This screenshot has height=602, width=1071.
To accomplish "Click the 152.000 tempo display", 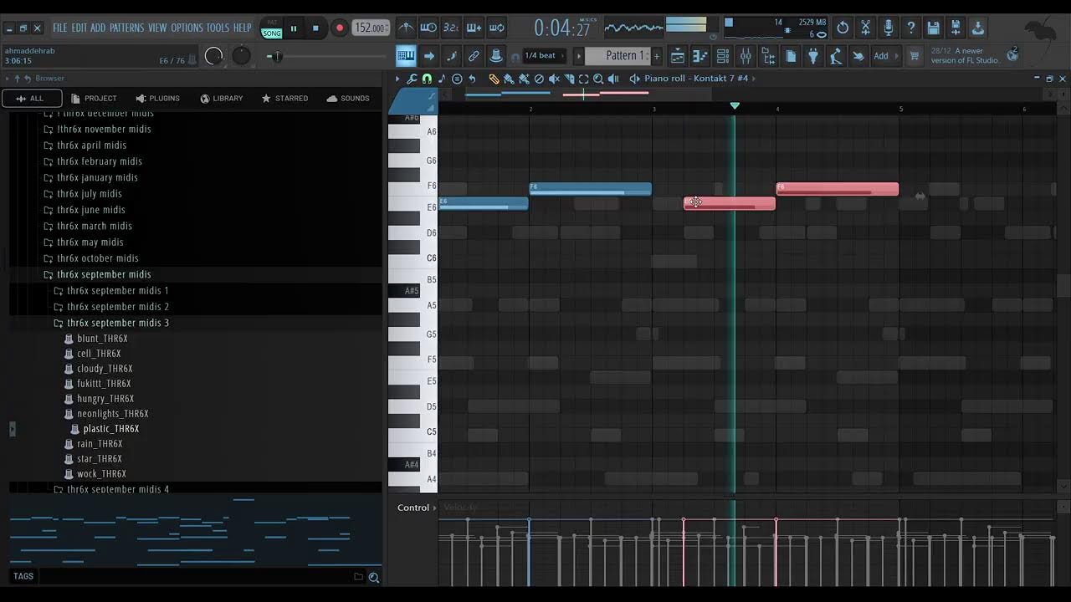I will coord(372,28).
